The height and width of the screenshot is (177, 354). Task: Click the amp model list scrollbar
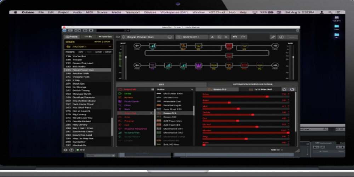[x=194, y=110]
